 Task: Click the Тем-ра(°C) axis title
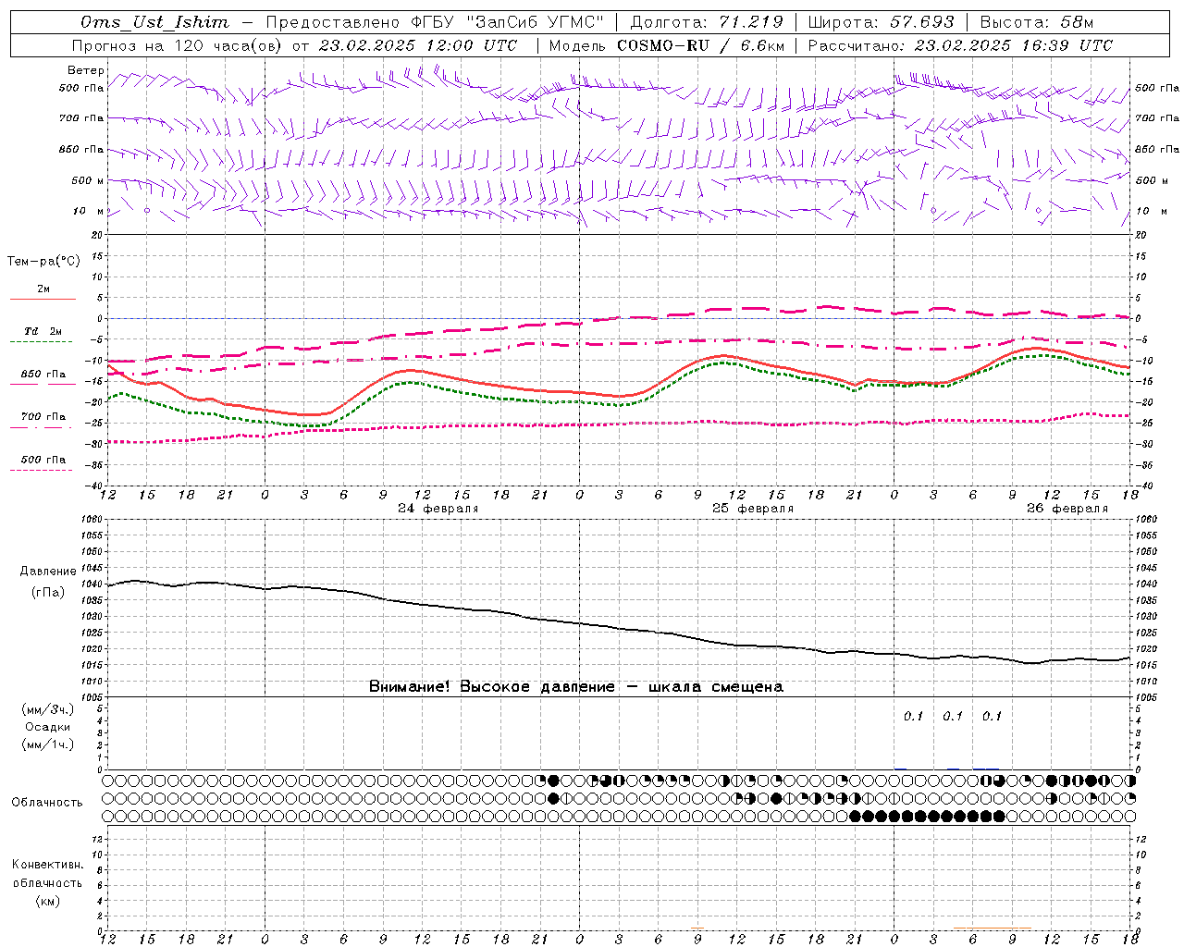click(43, 262)
